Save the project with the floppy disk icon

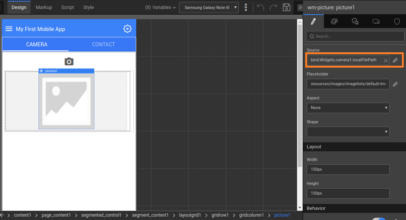tap(287, 7)
